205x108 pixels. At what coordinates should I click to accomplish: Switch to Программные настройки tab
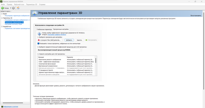[61, 29]
